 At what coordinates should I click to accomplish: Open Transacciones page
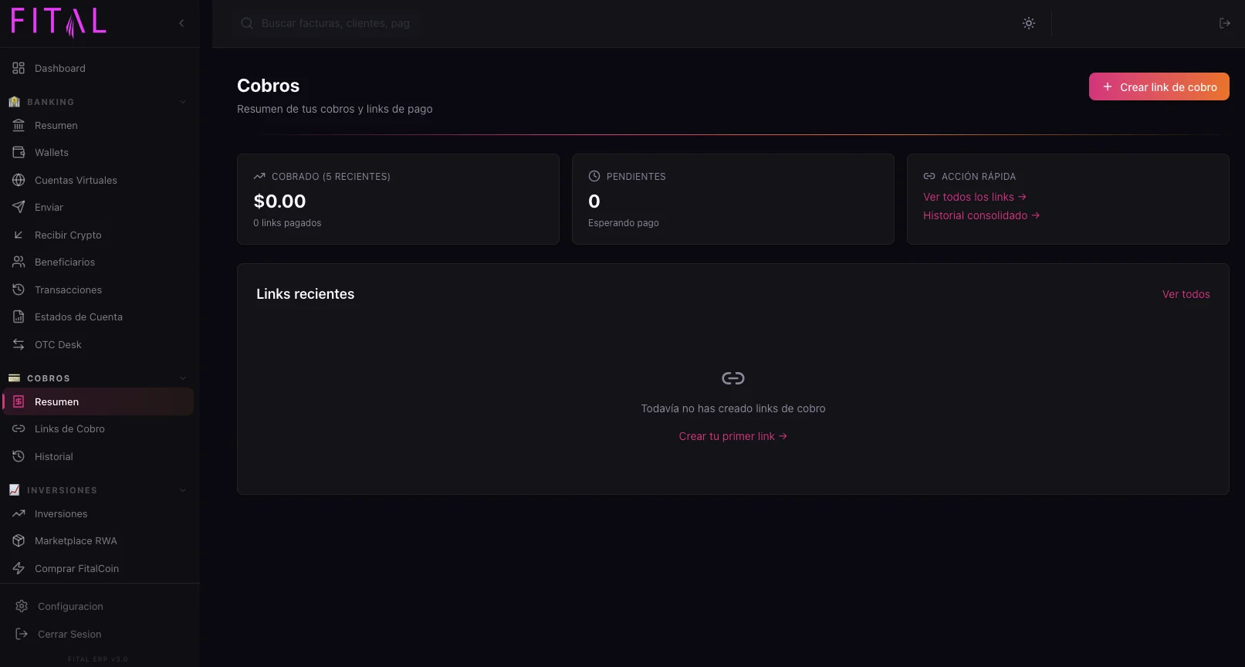click(x=100, y=289)
